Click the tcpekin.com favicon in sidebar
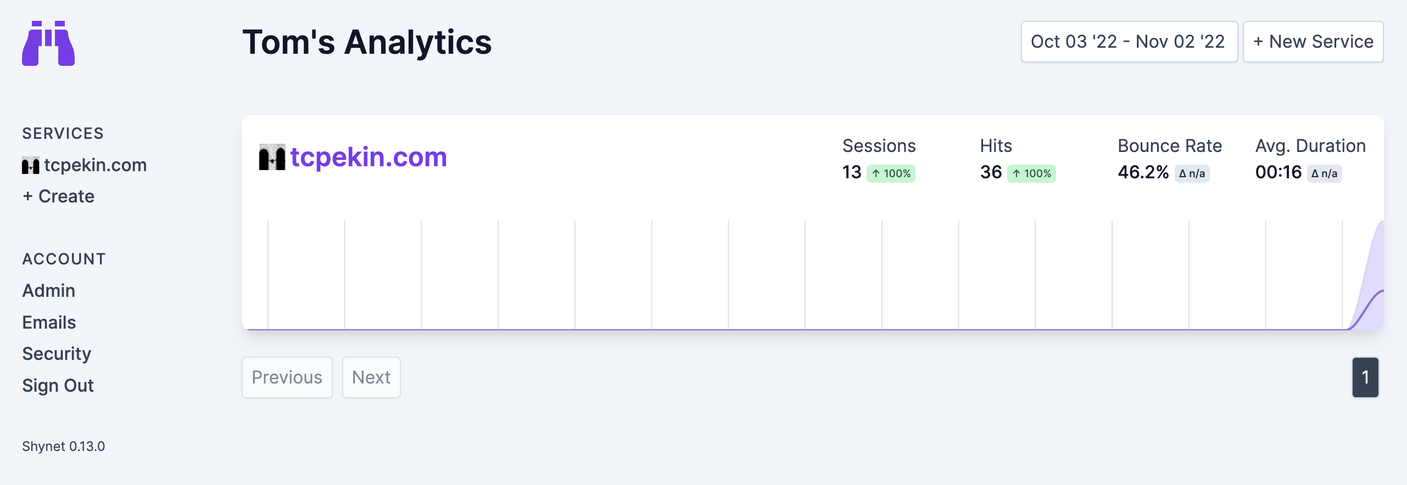This screenshot has height=485, width=1407. 31,165
